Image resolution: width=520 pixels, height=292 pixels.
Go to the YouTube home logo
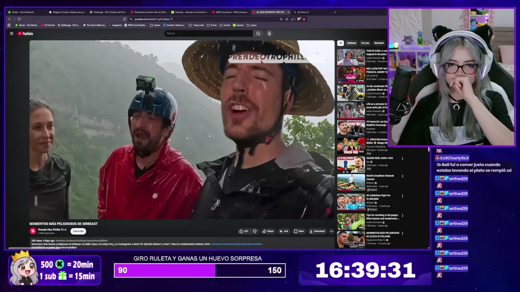(25, 34)
